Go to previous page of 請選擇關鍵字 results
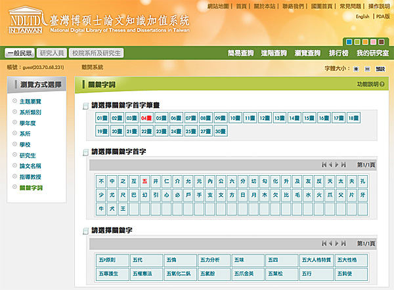The width and height of the screenshot is (394, 290). pos(332,243)
